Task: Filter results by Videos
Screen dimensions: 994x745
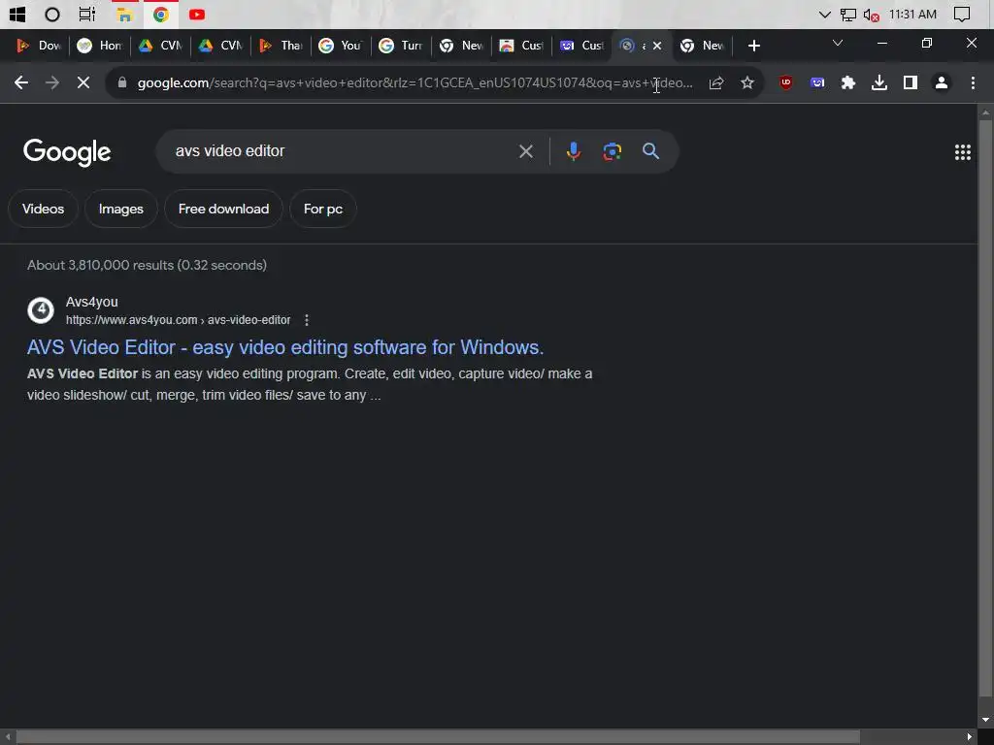Action: click(x=43, y=210)
